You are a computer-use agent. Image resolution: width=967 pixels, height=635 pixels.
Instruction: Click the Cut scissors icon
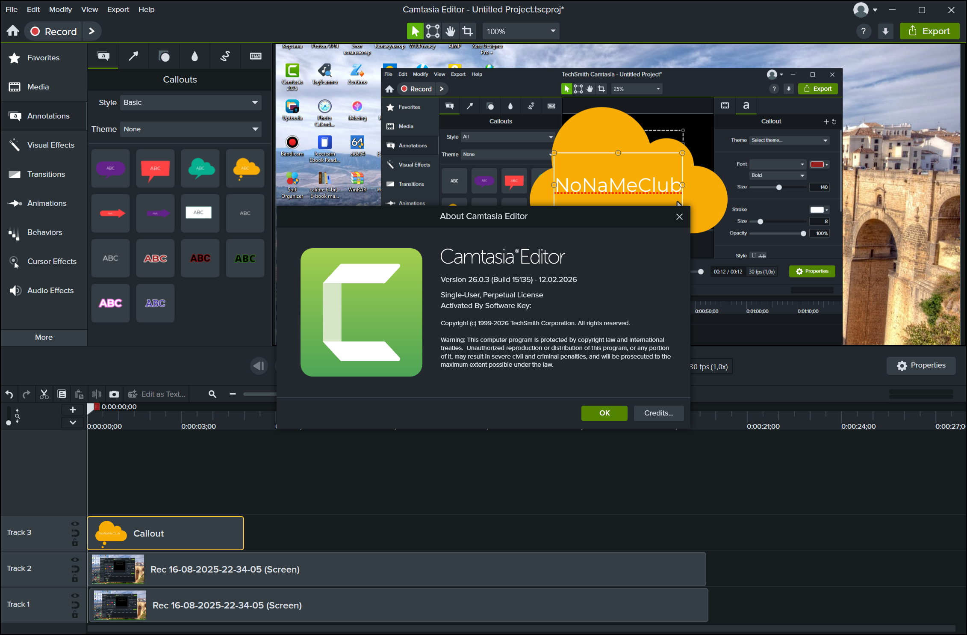tap(44, 394)
